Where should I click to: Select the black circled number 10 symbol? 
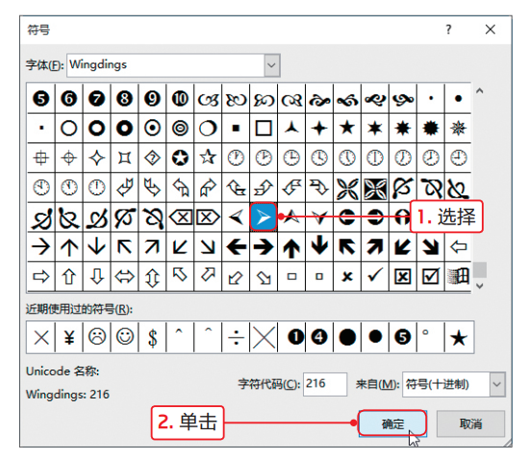180,99
